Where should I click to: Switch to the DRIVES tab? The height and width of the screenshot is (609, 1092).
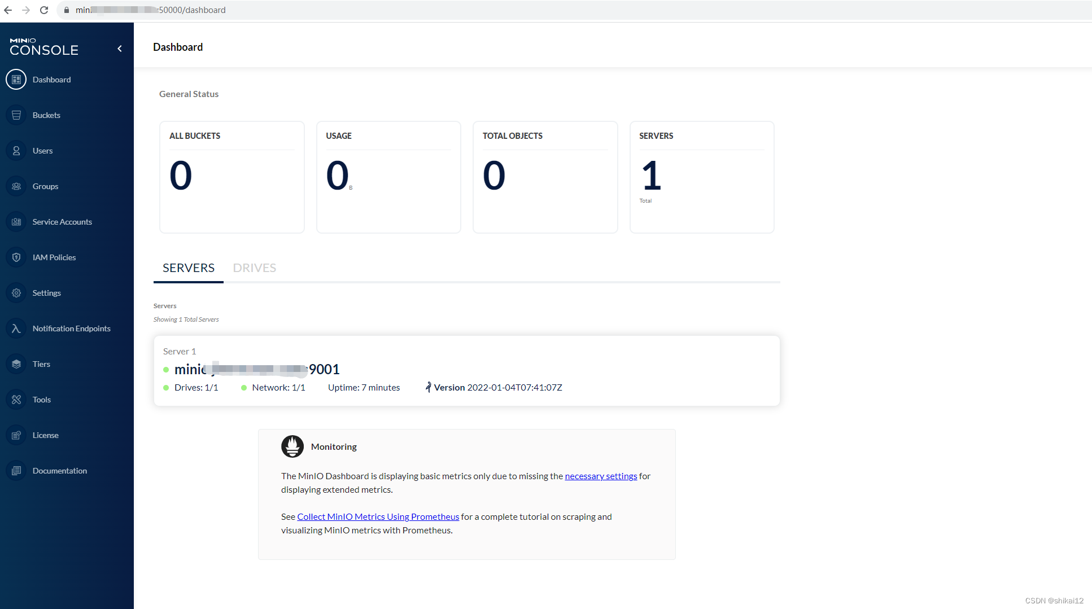(x=254, y=268)
